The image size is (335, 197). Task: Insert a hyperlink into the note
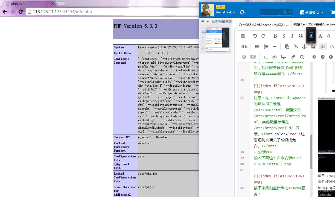point(296,46)
